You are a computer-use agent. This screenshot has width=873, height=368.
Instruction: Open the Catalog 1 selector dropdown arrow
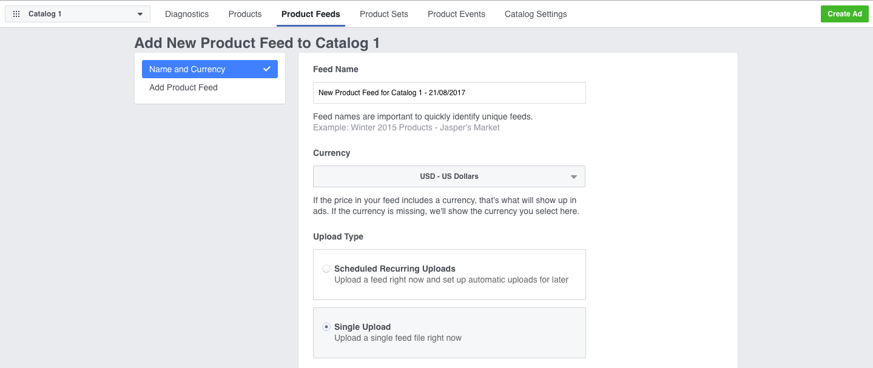[x=140, y=14]
